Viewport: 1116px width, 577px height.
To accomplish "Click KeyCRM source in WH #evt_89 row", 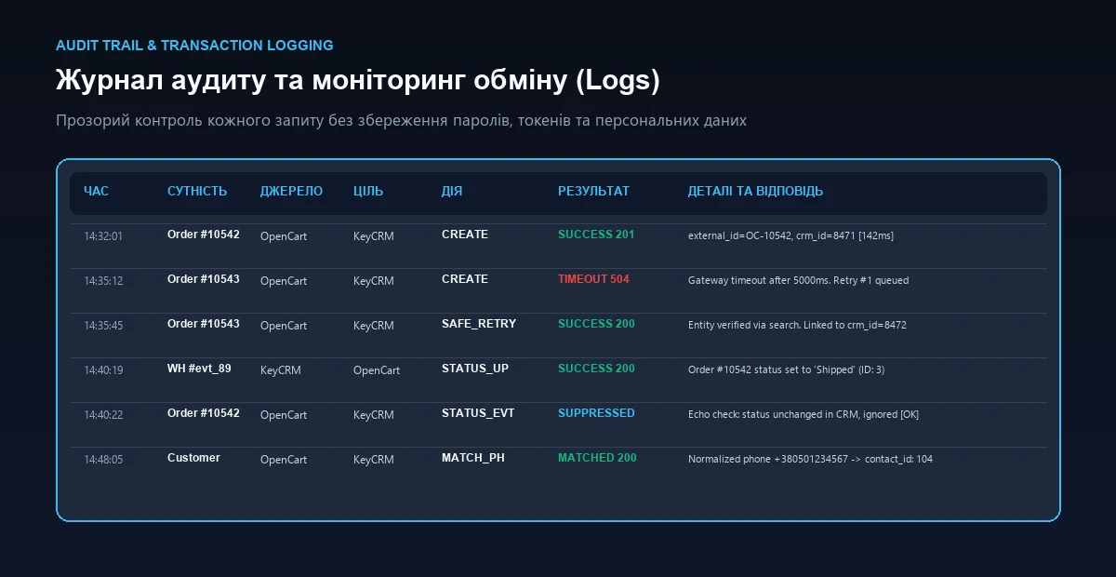I will pyautogui.click(x=280, y=370).
